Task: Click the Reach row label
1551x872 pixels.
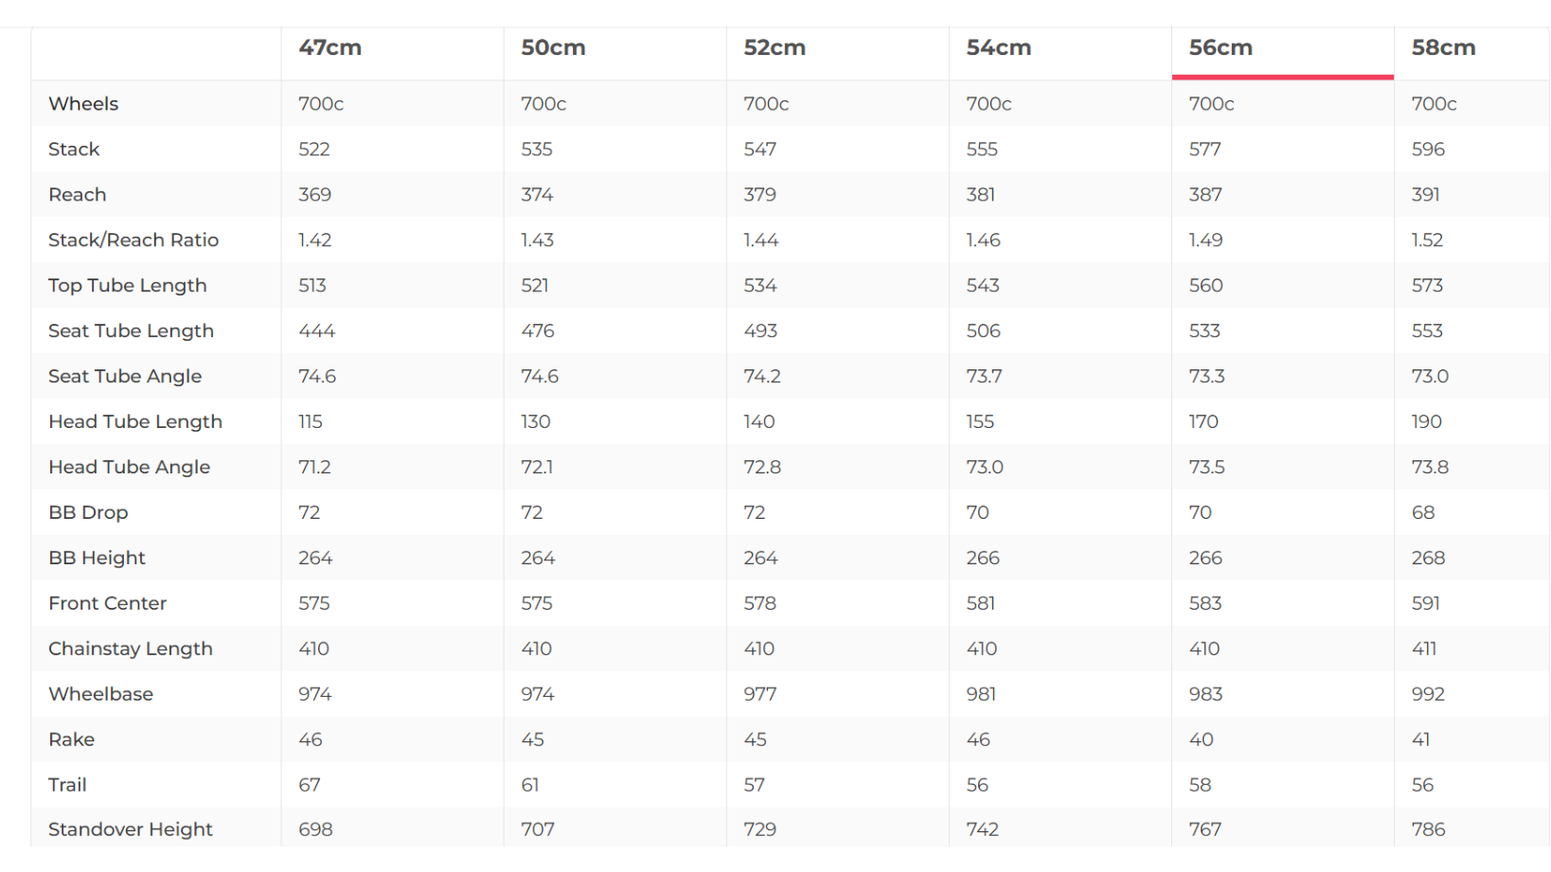Action: point(78,195)
